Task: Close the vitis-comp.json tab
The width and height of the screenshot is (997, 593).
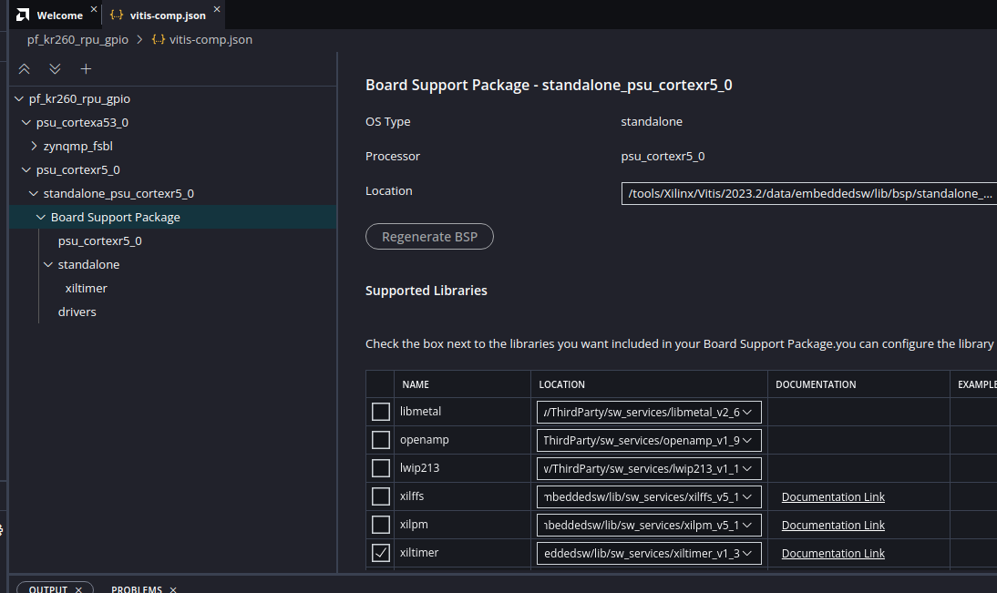Action: click(217, 10)
